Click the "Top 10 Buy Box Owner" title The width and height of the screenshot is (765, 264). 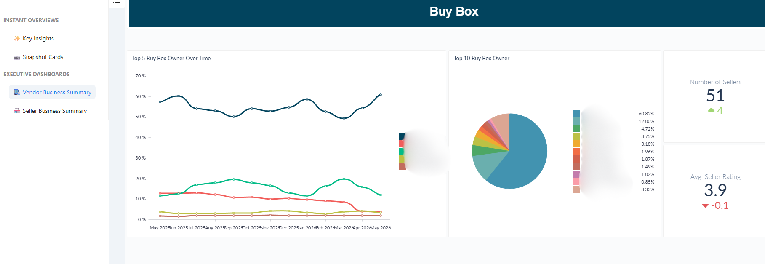click(481, 58)
